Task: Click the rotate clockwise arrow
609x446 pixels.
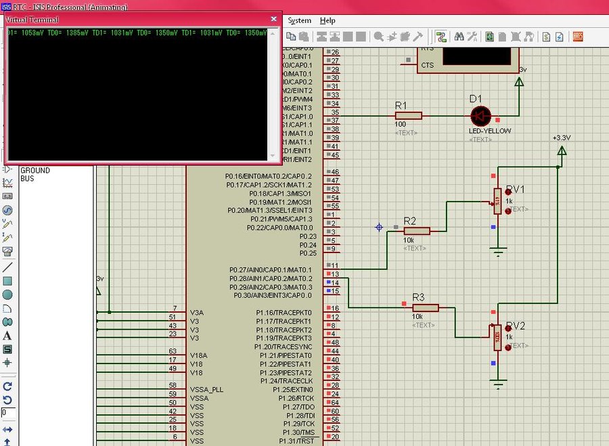Action: coord(8,386)
